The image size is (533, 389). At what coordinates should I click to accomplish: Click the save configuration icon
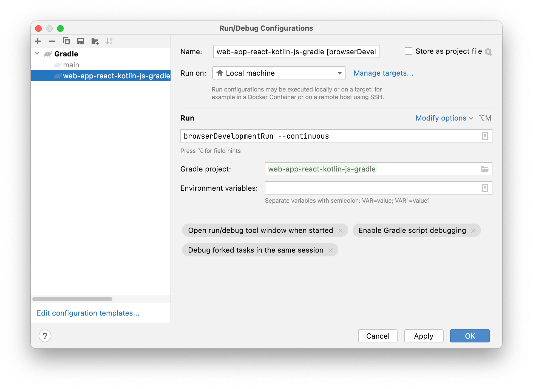tap(81, 41)
